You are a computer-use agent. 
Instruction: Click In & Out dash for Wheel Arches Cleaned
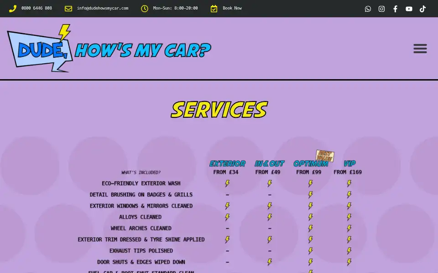[x=270, y=228]
